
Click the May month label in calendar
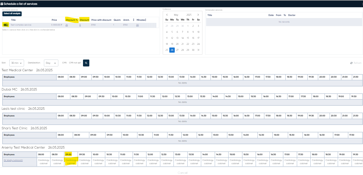tap(176, 15)
